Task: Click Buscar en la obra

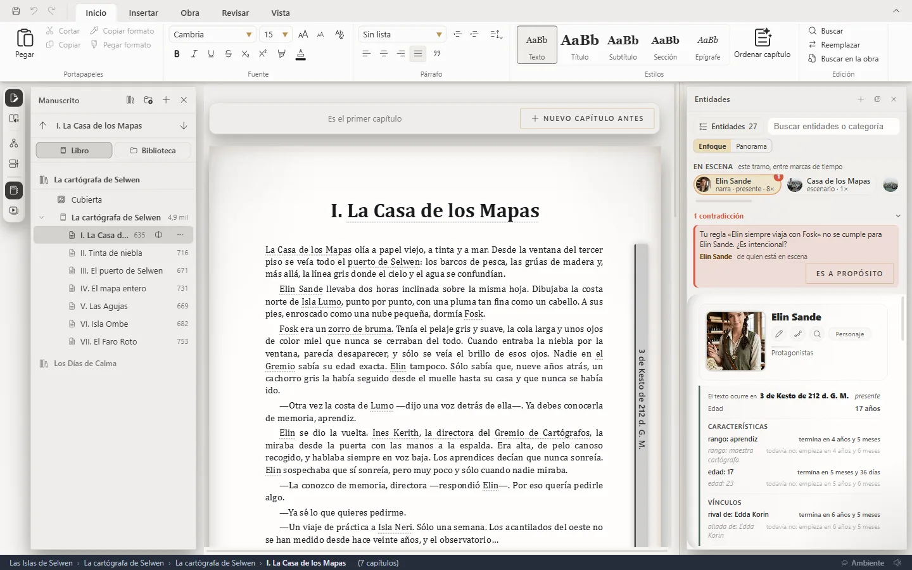Action: [x=844, y=59]
